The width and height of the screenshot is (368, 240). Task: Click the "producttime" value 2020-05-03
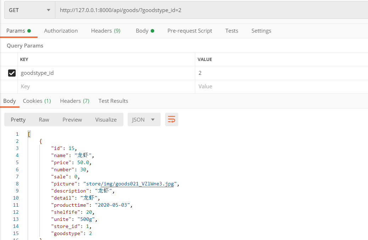click(x=112, y=205)
